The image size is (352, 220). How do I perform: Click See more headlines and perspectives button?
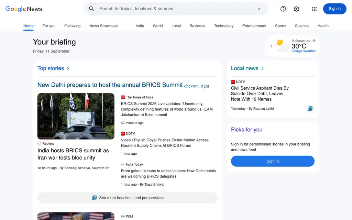pyautogui.click(x=128, y=198)
